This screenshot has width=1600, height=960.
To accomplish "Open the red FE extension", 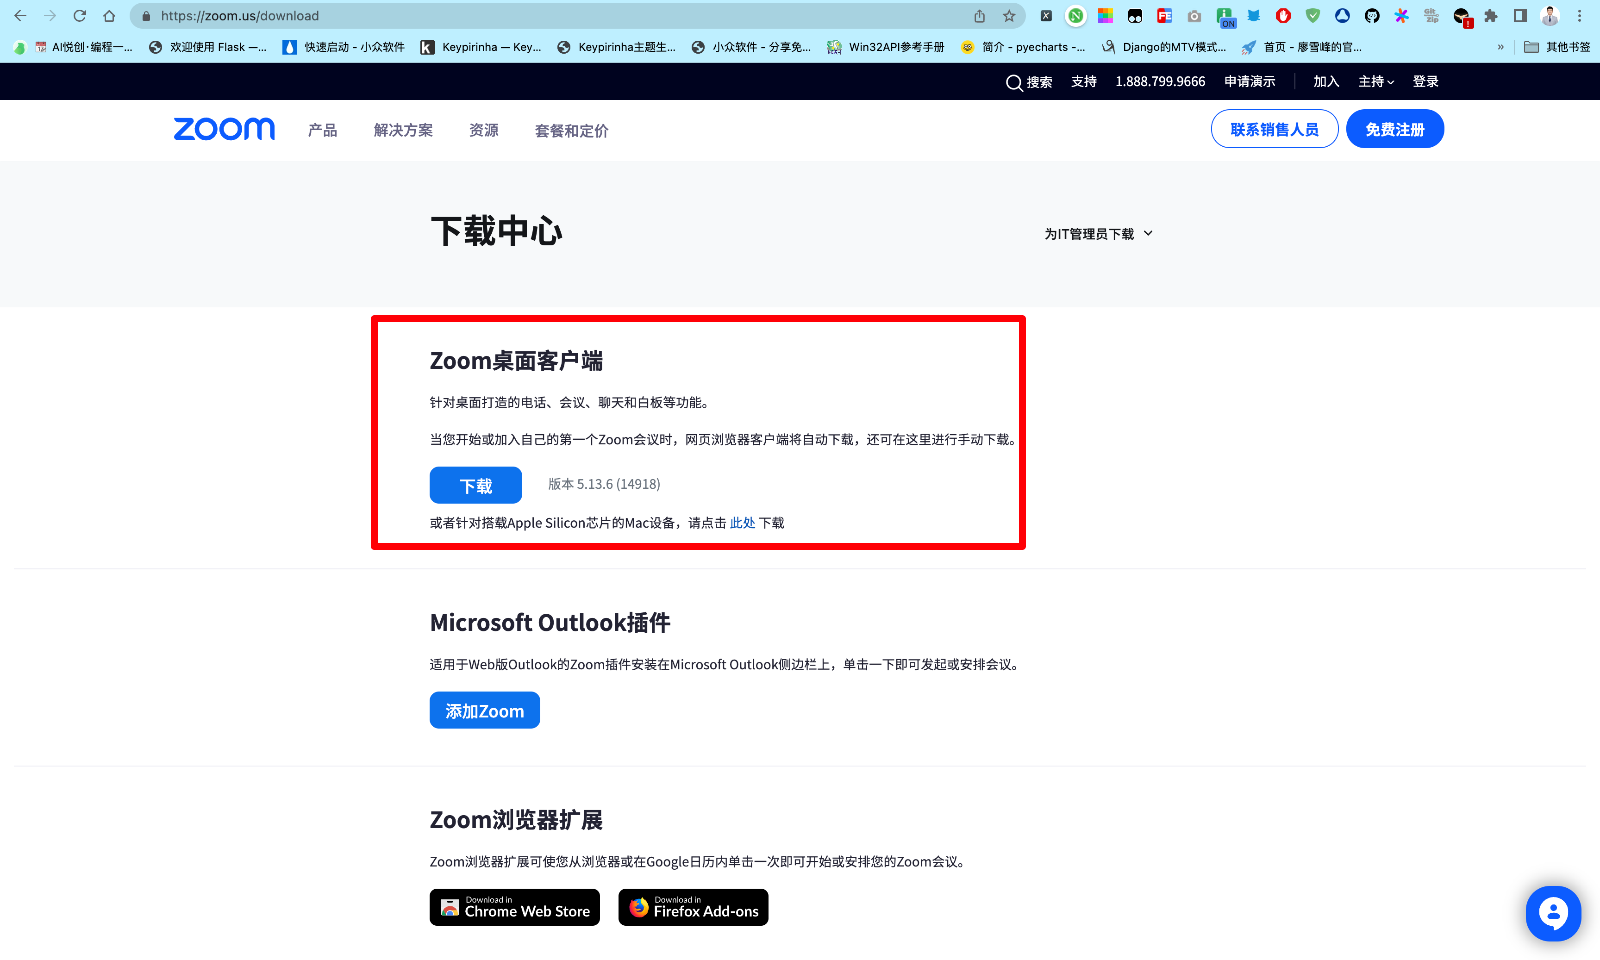I will pyautogui.click(x=1164, y=16).
